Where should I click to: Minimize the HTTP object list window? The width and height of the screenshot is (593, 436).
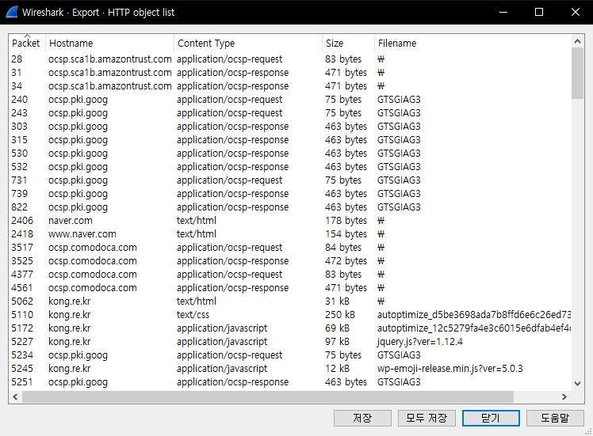pos(503,12)
